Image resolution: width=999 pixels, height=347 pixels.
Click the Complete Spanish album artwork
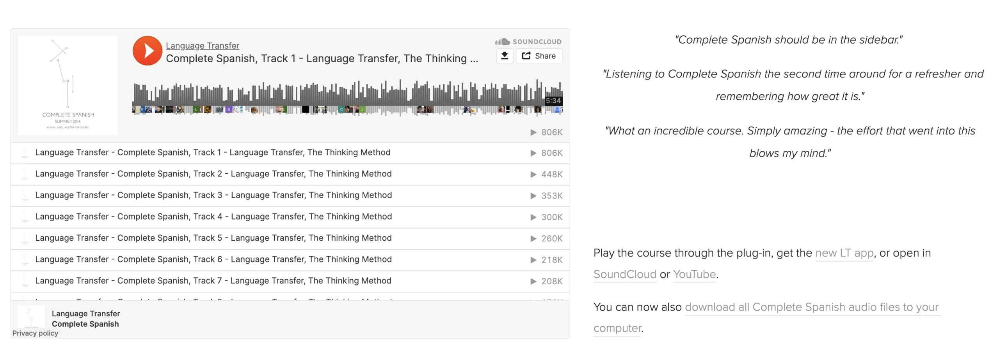click(68, 86)
